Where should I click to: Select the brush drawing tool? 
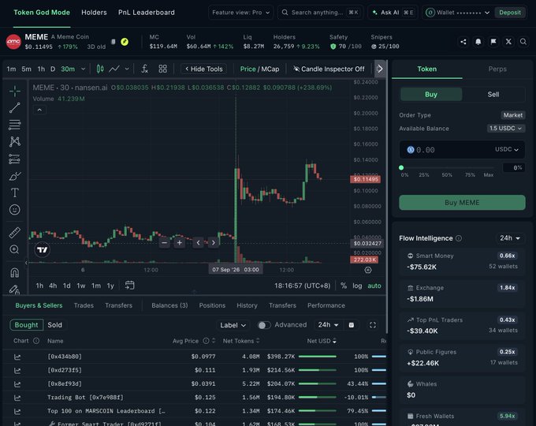tap(14, 176)
